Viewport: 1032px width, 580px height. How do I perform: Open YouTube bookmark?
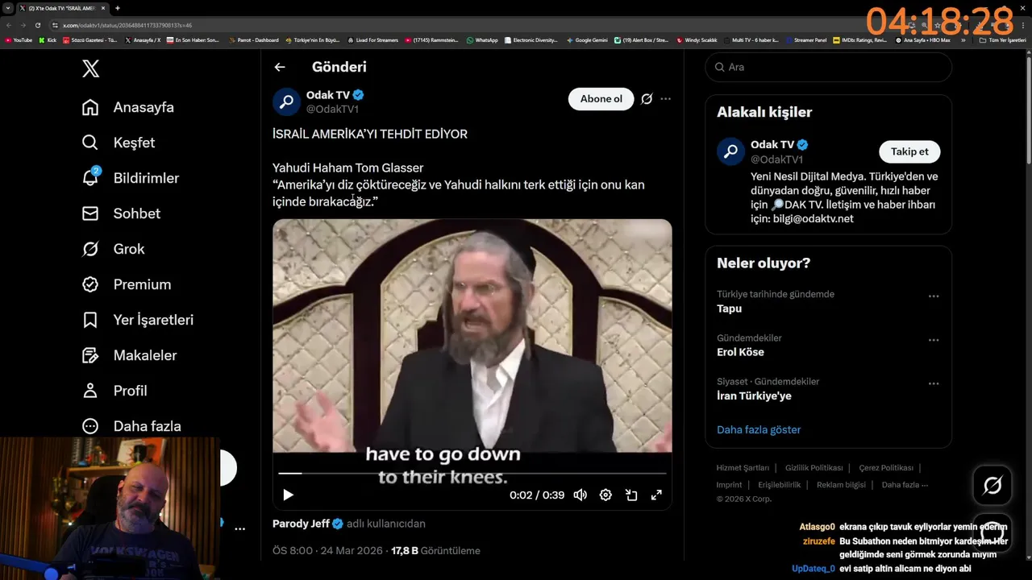(x=19, y=40)
